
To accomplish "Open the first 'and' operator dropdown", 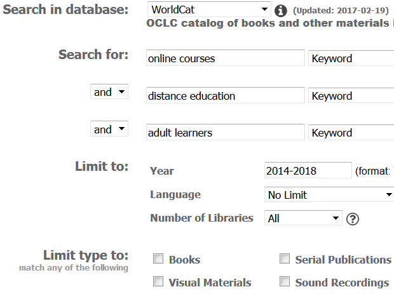I will [109, 91].
